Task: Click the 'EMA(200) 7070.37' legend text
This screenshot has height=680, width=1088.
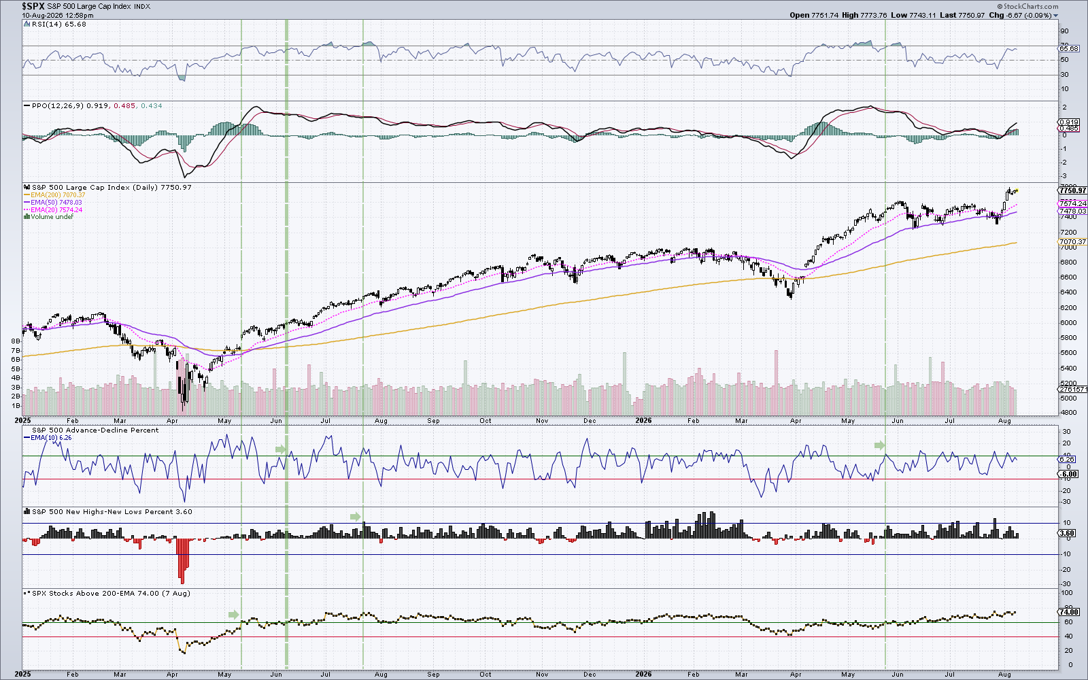Action: (57, 195)
